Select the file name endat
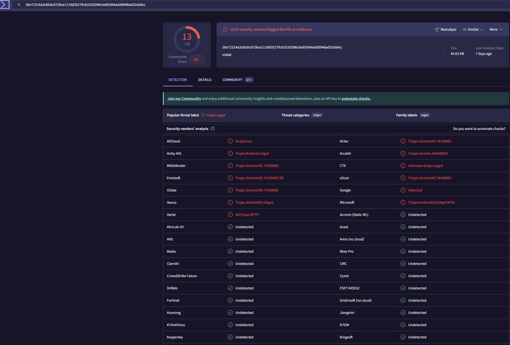 point(227,55)
